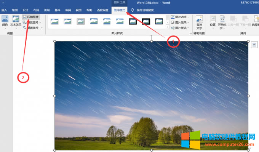Expand the 图片效果 (Picture Effects) dropdown
The image size is (259, 152).
click(x=180, y=22)
